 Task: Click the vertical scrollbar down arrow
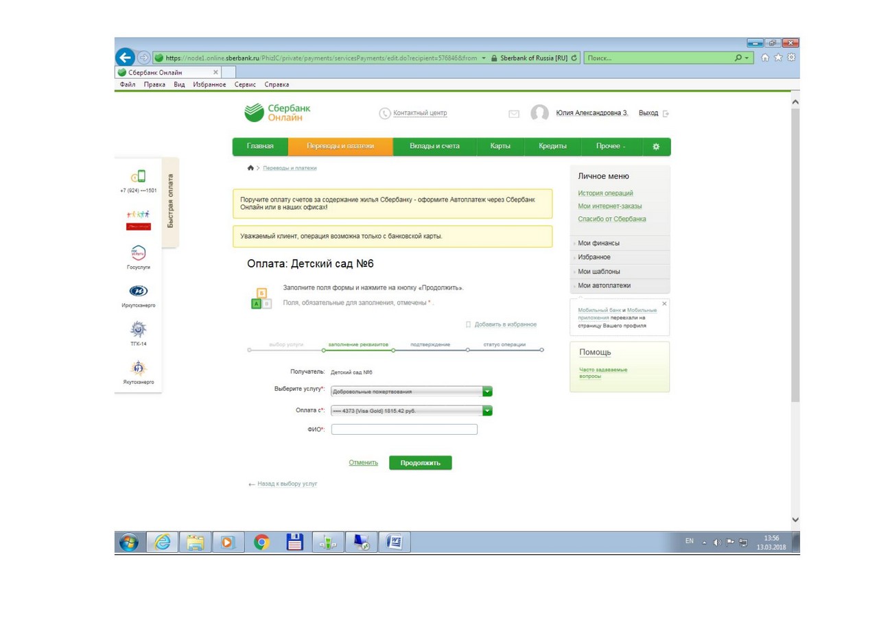point(795,520)
